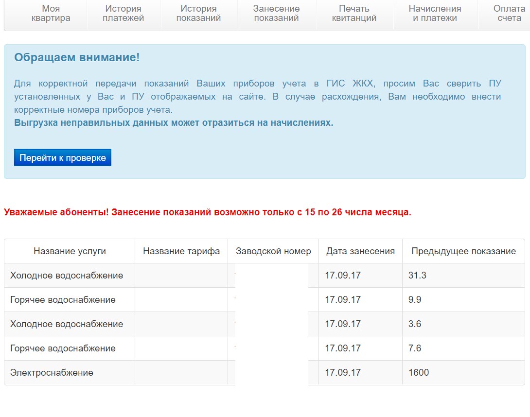Screen dimensions: 530x417
Task: Select the previous reading value 31.3
Action: pos(417,276)
